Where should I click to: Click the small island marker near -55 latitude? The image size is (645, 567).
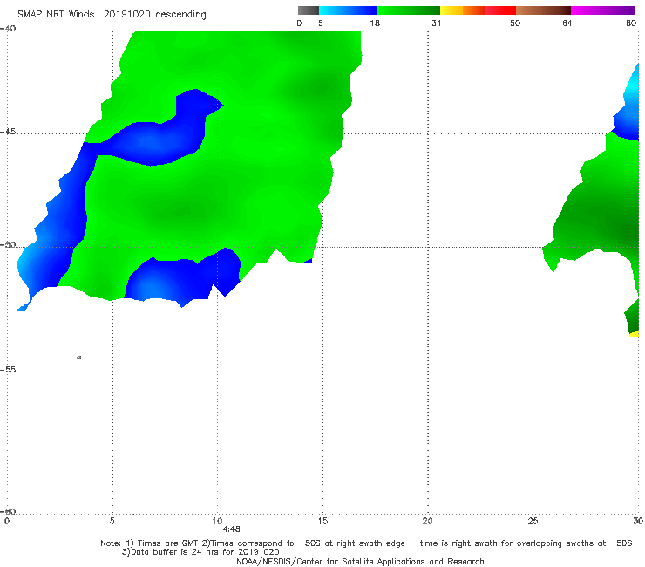pyautogui.click(x=79, y=358)
